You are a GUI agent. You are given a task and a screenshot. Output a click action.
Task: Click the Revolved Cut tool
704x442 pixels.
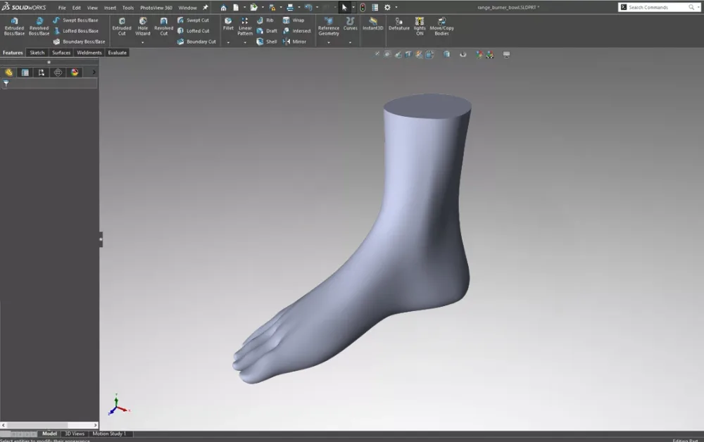(163, 26)
